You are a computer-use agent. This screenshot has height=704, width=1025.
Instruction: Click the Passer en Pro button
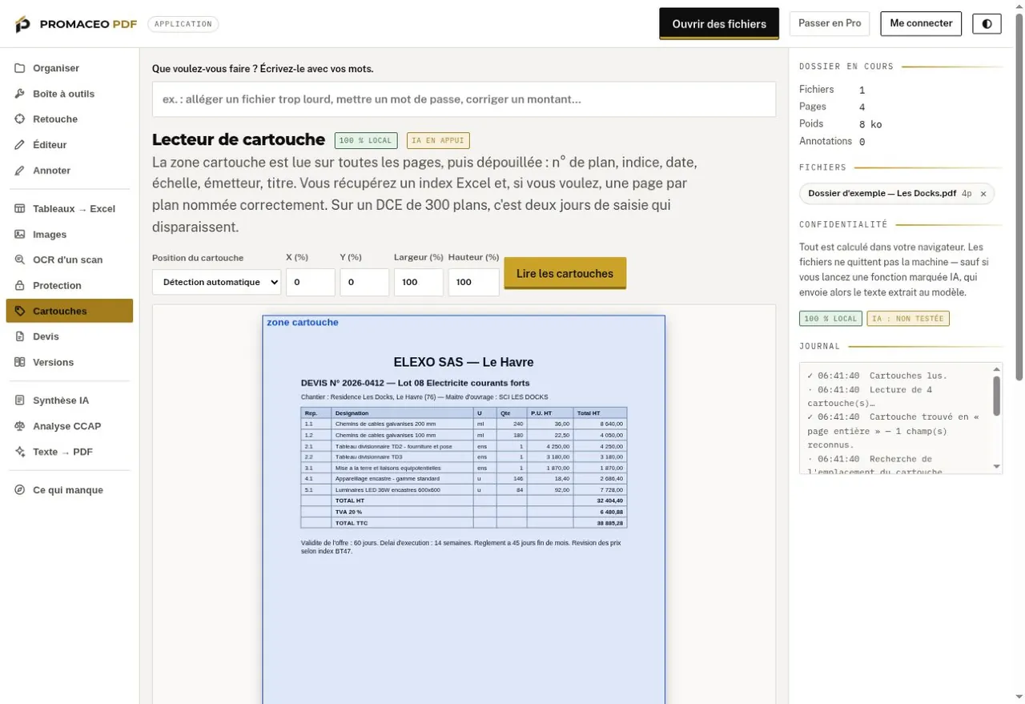[x=830, y=23]
